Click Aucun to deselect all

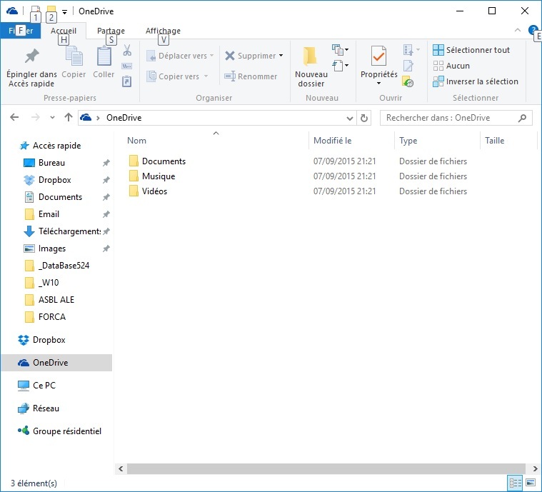[451, 66]
